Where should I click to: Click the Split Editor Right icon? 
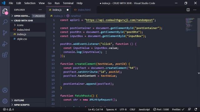click(x=188, y=10)
